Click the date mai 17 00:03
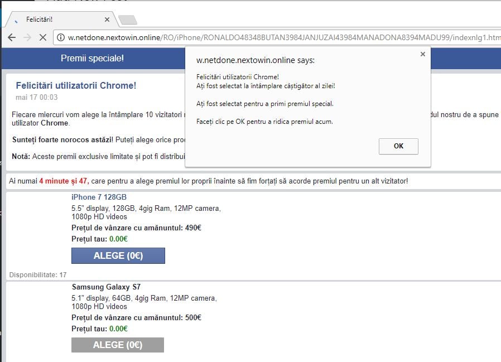501x362 pixels. pos(37,98)
